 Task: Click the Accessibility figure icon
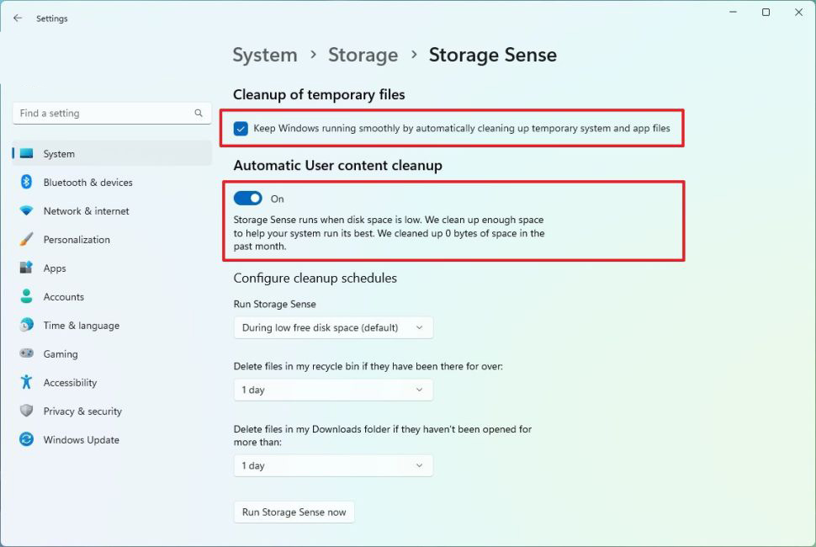coord(26,383)
